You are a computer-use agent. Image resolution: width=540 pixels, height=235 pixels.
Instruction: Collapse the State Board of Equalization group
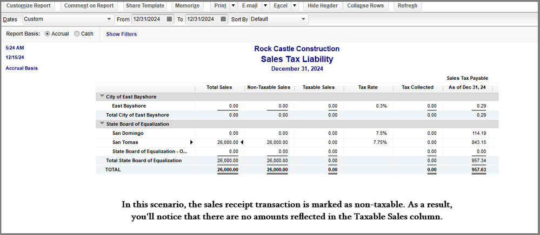(x=102, y=123)
